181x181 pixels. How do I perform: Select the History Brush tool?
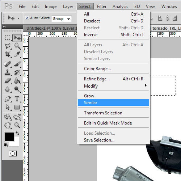(x=17, y=72)
